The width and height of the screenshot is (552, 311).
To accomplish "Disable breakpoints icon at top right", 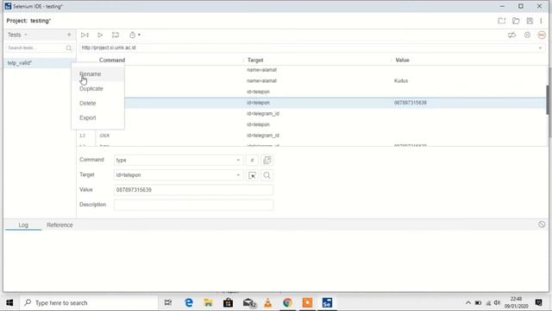I will pos(511,35).
